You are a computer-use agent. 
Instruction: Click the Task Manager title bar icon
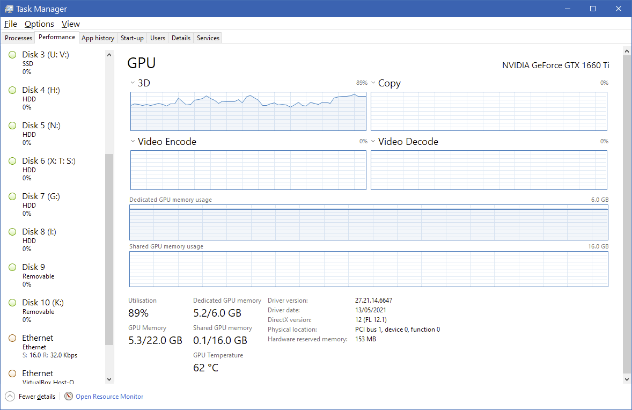click(9, 9)
